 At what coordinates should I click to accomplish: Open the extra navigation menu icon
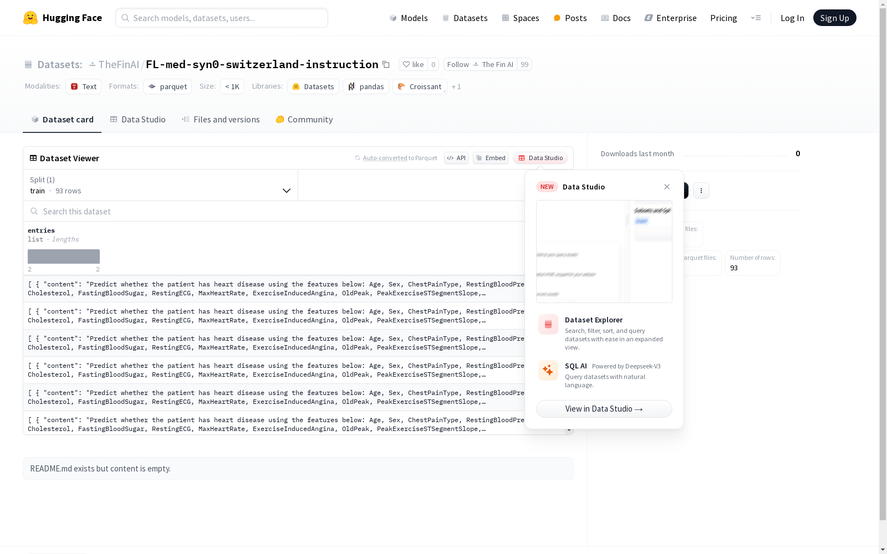point(756,18)
